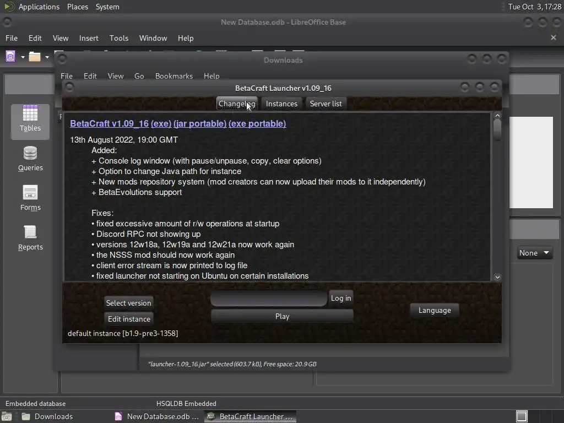Image resolution: width=564 pixels, height=423 pixels.
Task: Expand the New Database icon dropdown arrow
Action: [23, 57]
